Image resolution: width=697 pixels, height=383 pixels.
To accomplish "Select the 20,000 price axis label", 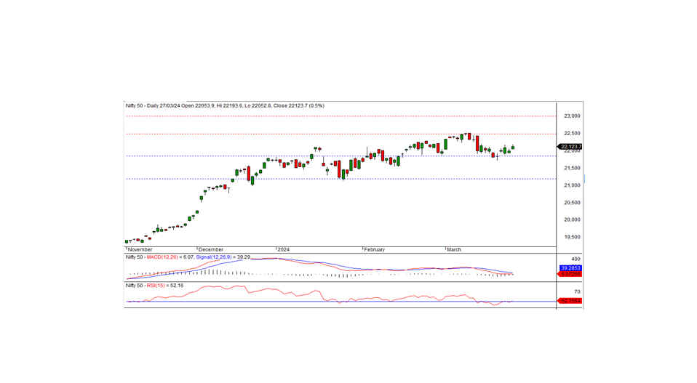I will pos(572,219).
